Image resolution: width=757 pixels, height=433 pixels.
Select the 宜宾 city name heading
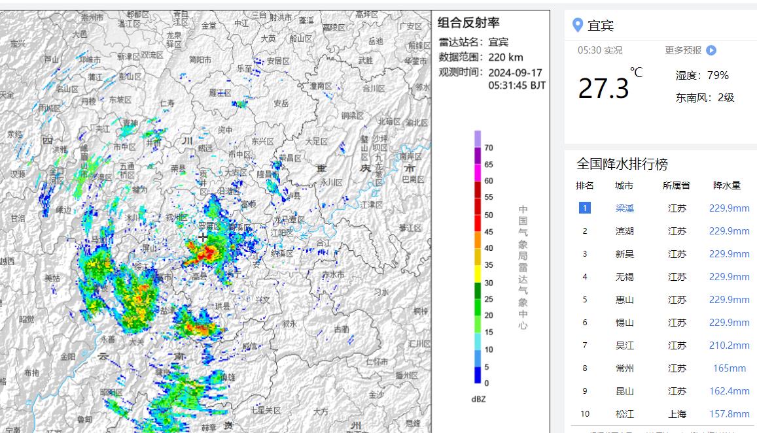pos(601,26)
